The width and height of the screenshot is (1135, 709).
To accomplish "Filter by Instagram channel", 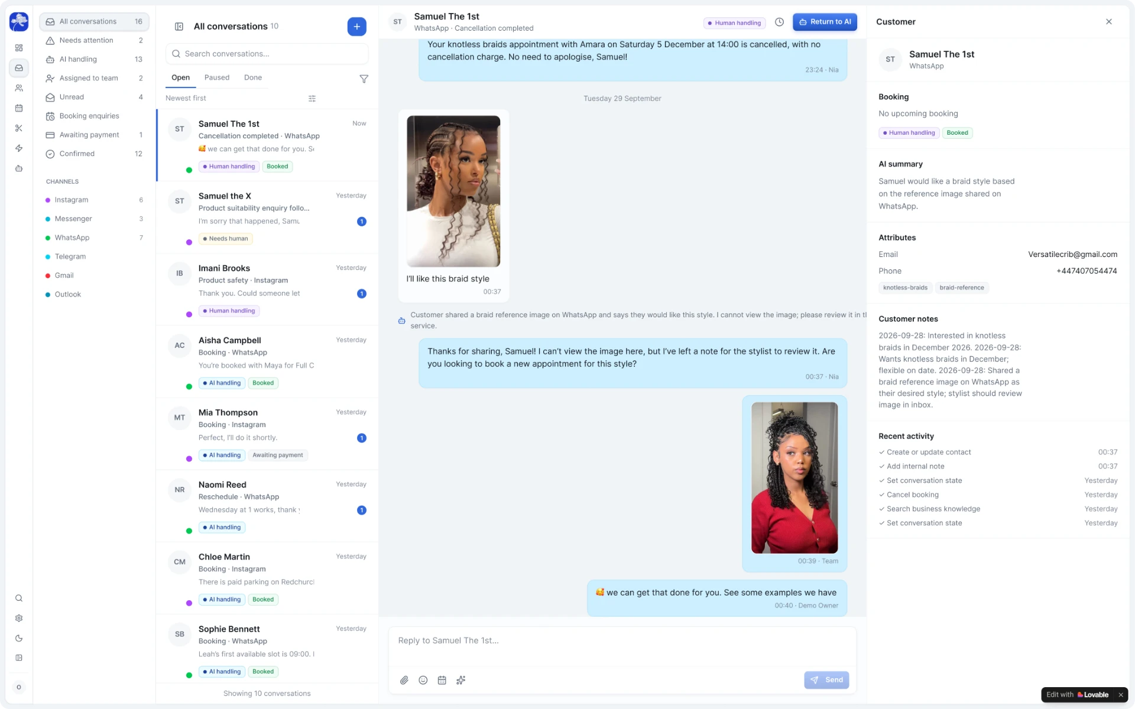I will (x=95, y=200).
